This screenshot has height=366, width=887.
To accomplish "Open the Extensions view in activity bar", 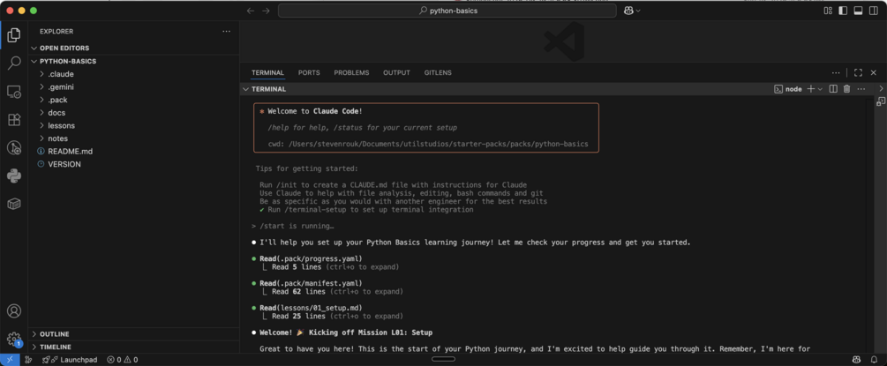I will pos(13,120).
